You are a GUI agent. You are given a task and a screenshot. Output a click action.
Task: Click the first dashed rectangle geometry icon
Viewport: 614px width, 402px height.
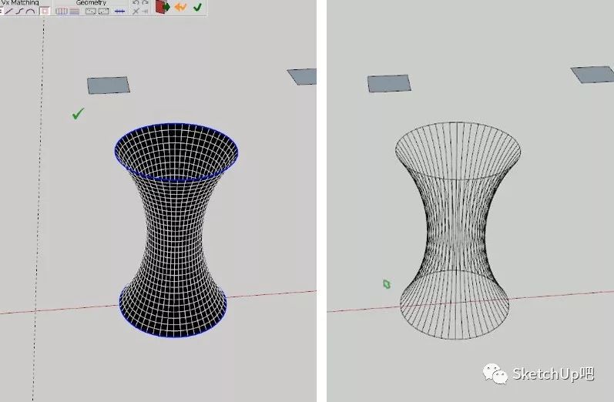(x=90, y=12)
